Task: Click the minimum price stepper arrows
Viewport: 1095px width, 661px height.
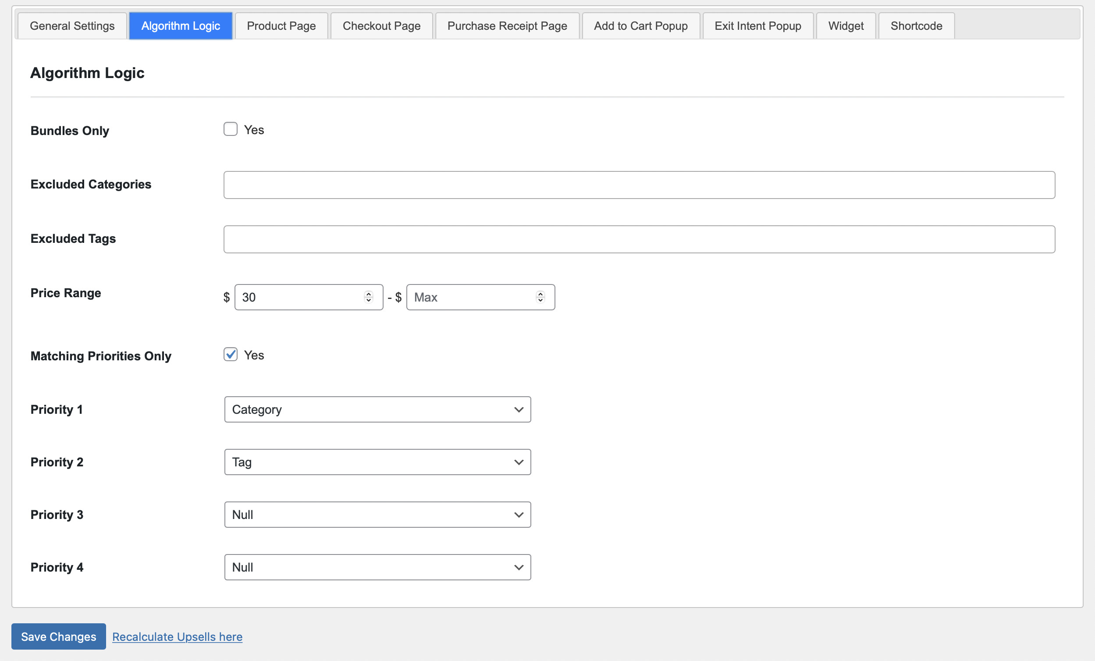Action: (x=368, y=297)
